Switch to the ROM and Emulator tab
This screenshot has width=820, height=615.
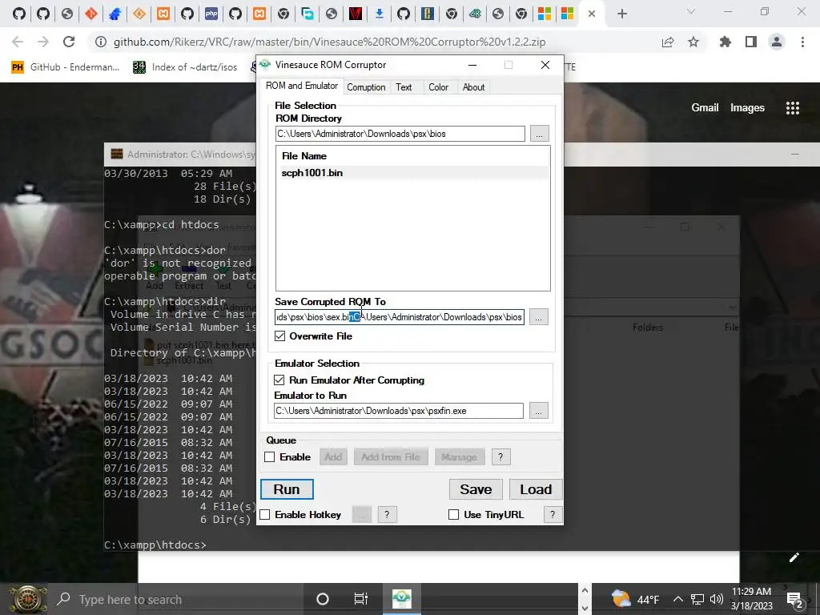(x=301, y=86)
